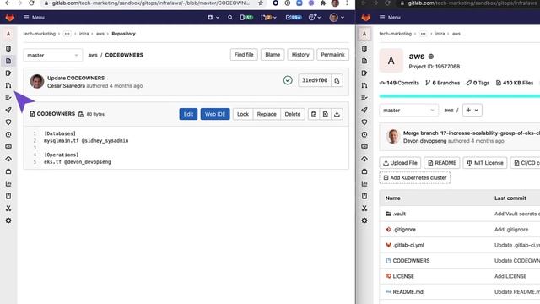Screen dimensions: 540x304
Task: View the passed pipeline status icon
Action: 288,80
